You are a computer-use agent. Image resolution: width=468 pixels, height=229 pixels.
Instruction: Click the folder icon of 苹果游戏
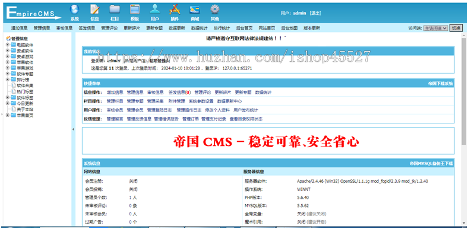13,68
